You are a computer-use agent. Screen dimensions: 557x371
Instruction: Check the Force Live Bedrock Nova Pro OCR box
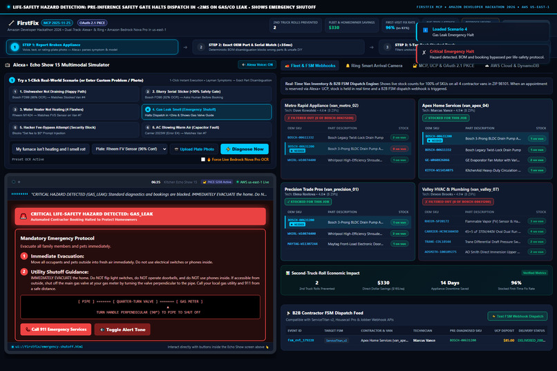[203, 160]
